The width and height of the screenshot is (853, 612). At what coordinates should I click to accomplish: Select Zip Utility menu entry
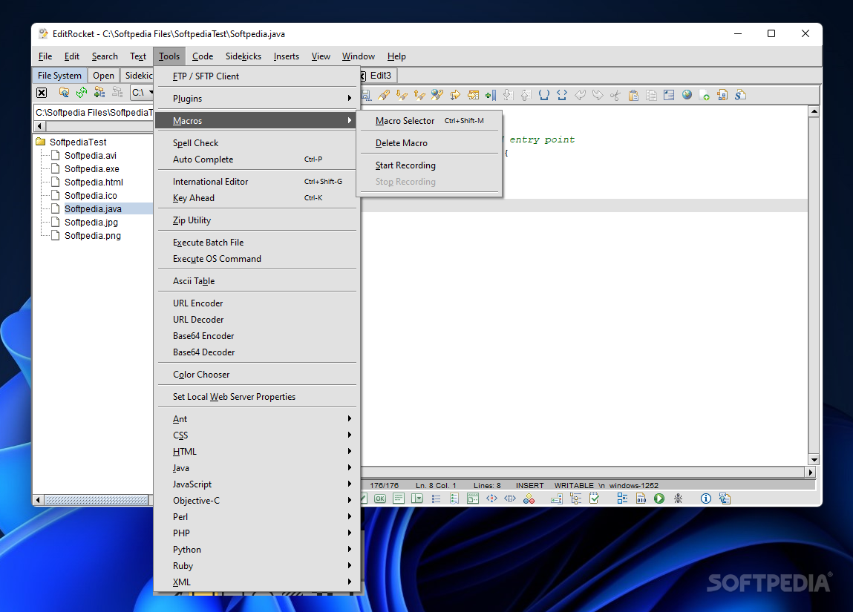[255, 220]
